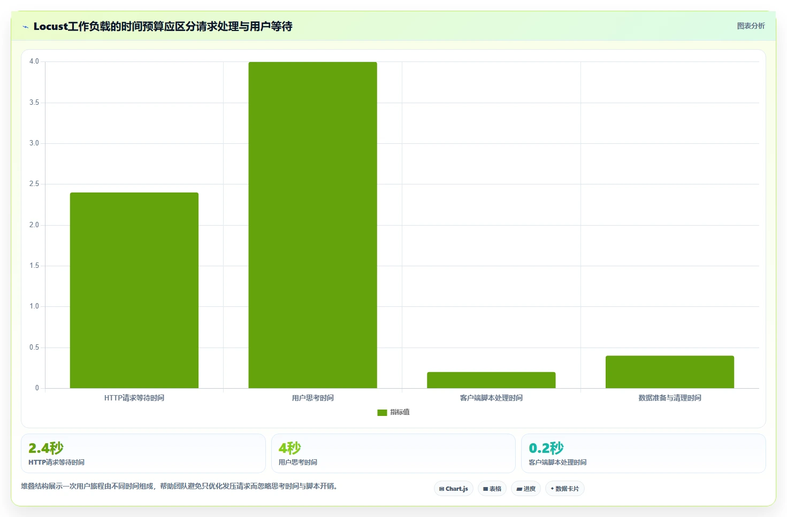787x517 pixels.
Task: Click the x-axis label 数据准备与清理时间
Action: point(670,398)
